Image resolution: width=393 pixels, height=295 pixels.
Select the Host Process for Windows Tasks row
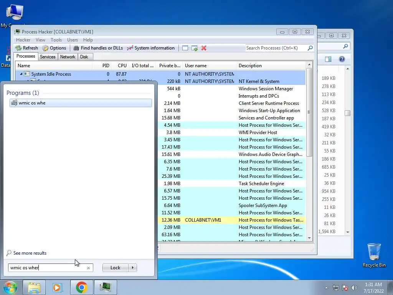pyautogui.click(x=232, y=220)
